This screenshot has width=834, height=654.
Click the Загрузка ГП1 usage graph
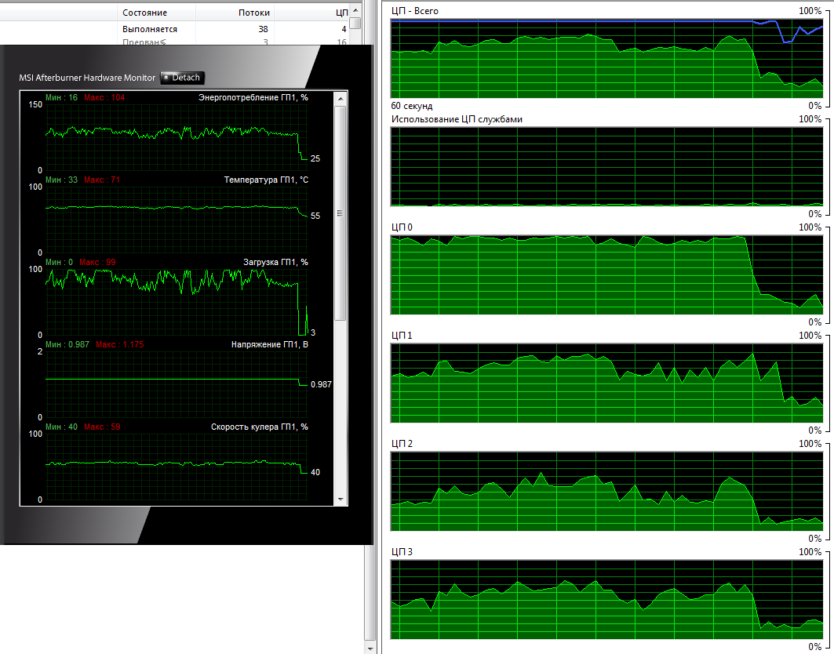pyautogui.click(x=173, y=302)
